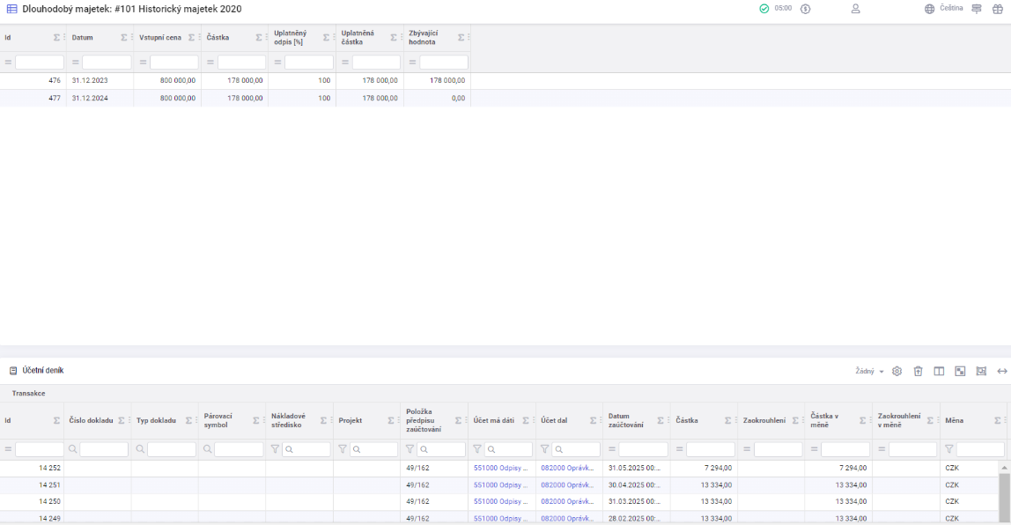Click the equals operator under Datum column

(76, 63)
